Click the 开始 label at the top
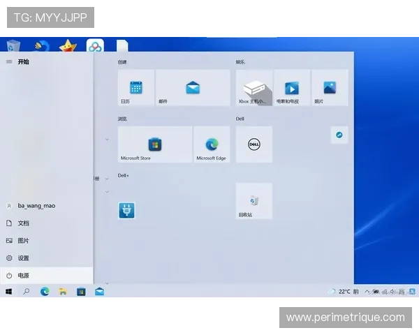This screenshot has width=419, height=335. [x=23, y=61]
